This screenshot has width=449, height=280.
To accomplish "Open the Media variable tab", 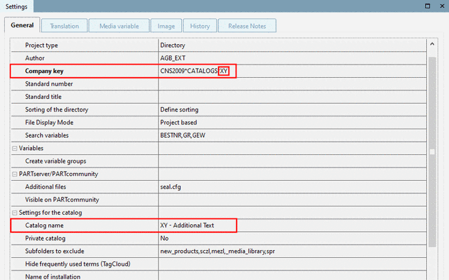I will point(119,26).
